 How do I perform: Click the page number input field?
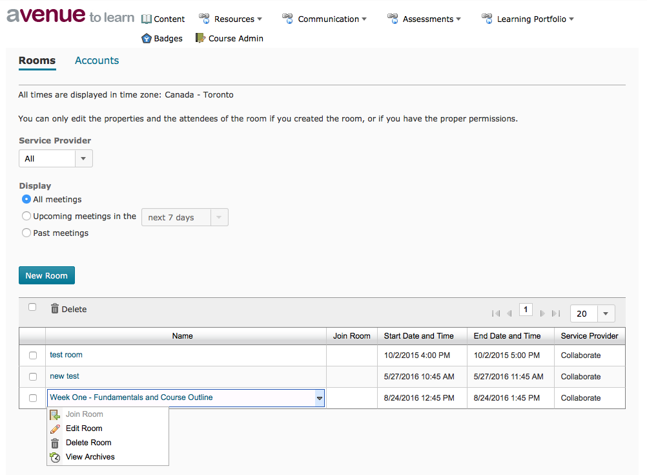pos(526,310)
